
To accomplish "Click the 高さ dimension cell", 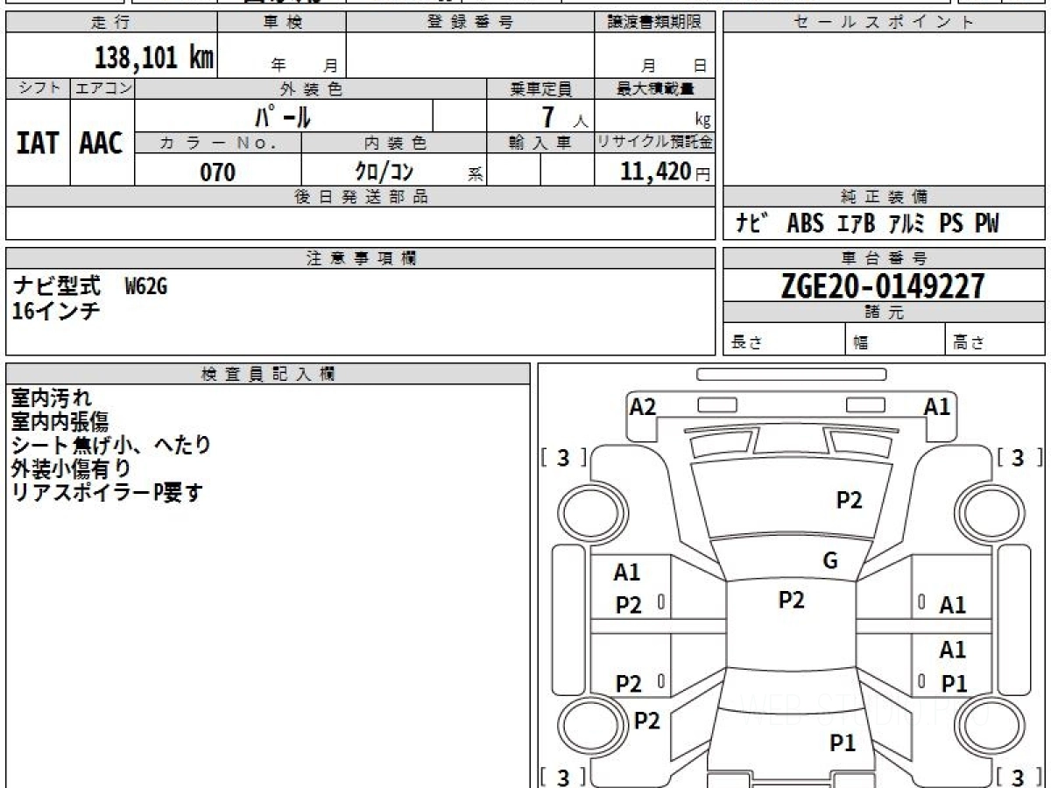I will click(x=996, y=340).
